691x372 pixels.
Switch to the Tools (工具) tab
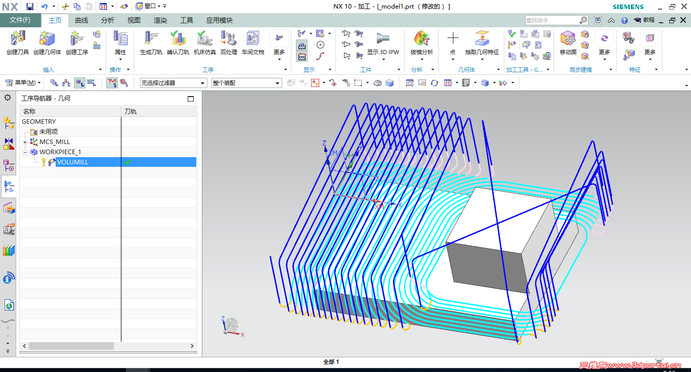(x=187, y=20)
